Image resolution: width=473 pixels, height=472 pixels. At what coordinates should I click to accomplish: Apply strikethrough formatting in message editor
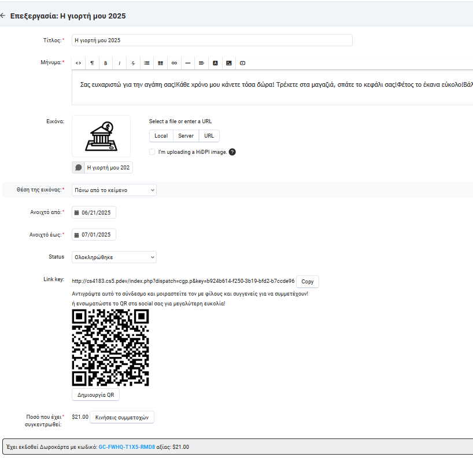(x=133, y=63)
